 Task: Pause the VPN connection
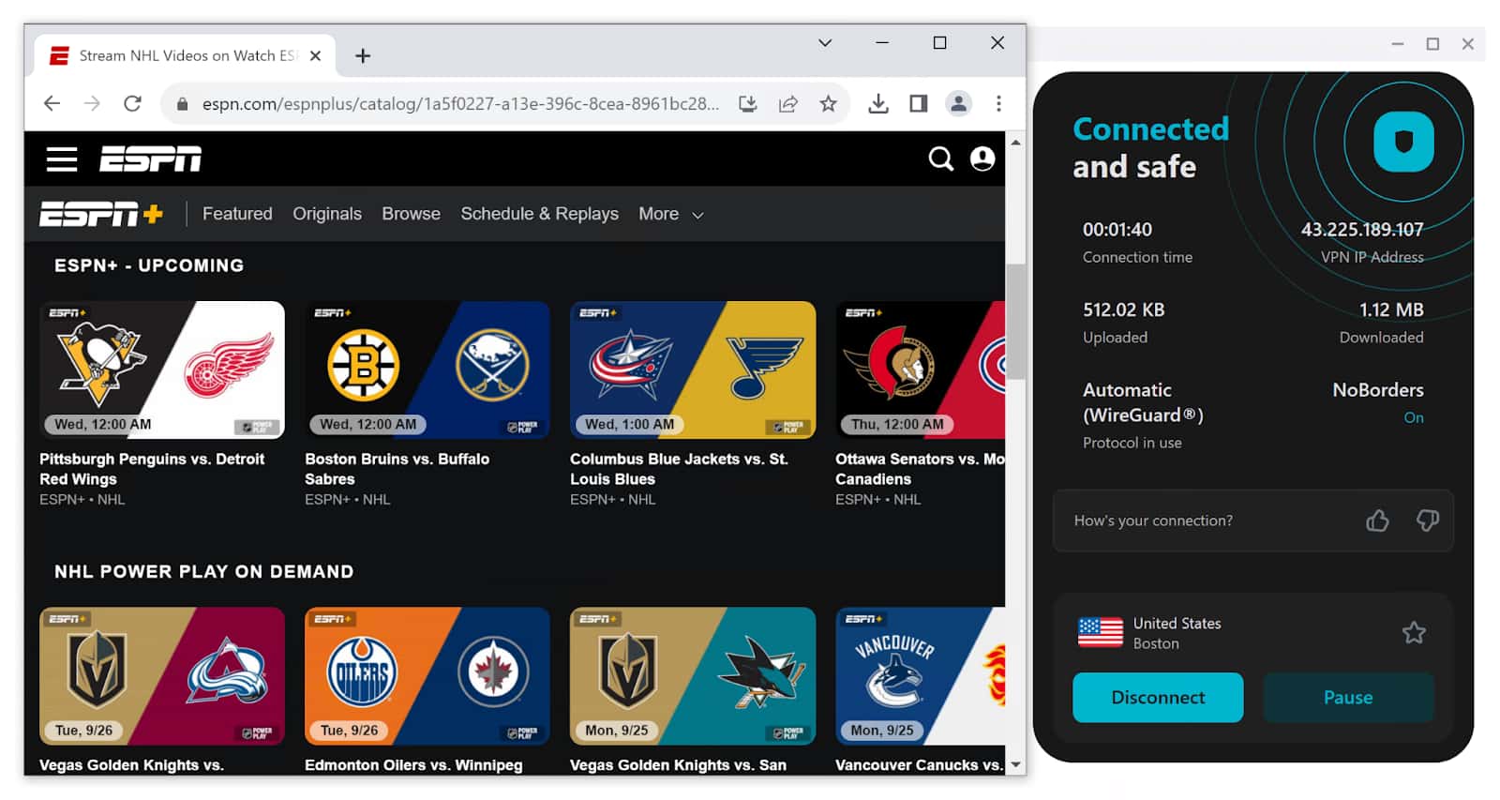coord(1348,697)
